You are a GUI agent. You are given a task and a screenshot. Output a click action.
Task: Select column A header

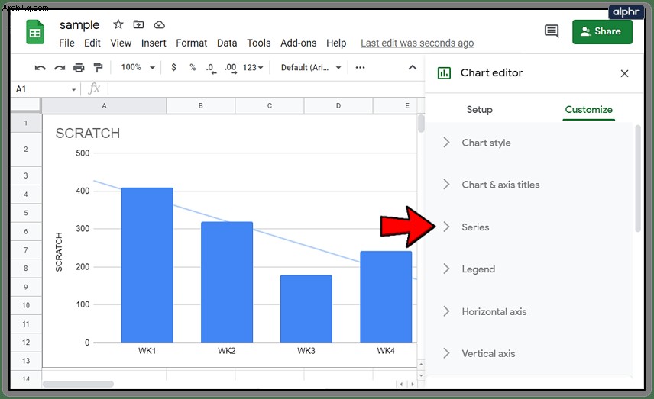pyautogui.click(x=104, y=106)
